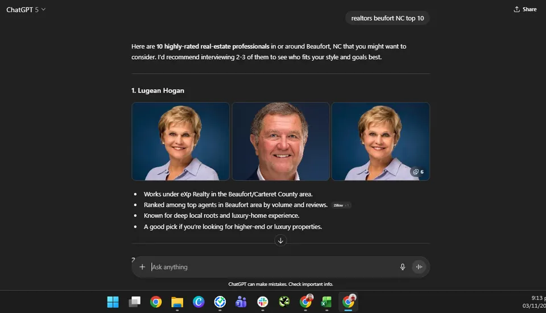The image size is (546, 313).
Task: Open Microsoft Teams from the taskbar
Action: click(x=241, y=302)
